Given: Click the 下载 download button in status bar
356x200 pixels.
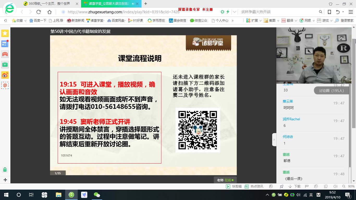Looking at the screenshot, I should [294, 186].
